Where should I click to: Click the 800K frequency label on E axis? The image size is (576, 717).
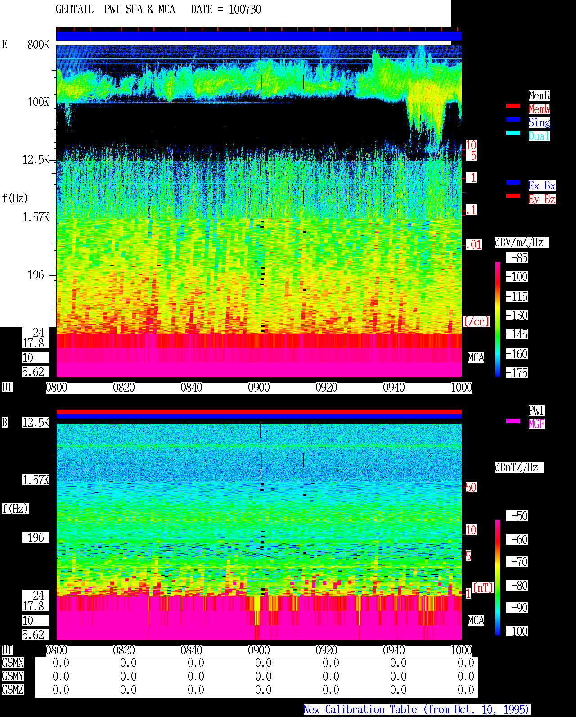click(x=38, y=44)
